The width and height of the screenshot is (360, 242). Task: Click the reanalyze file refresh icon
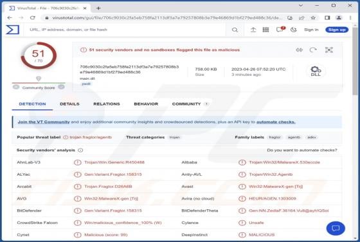(x=313, y=50)
